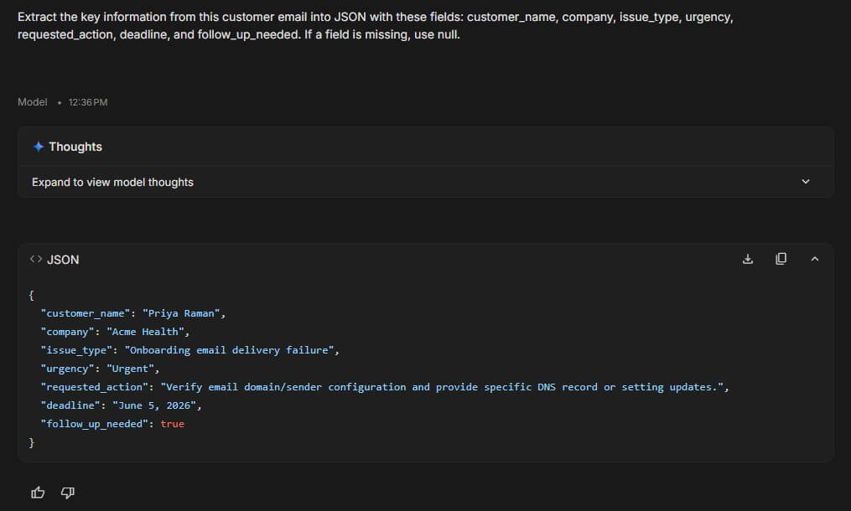
Task: Click the user prompt text
Action: coord(376,25)
